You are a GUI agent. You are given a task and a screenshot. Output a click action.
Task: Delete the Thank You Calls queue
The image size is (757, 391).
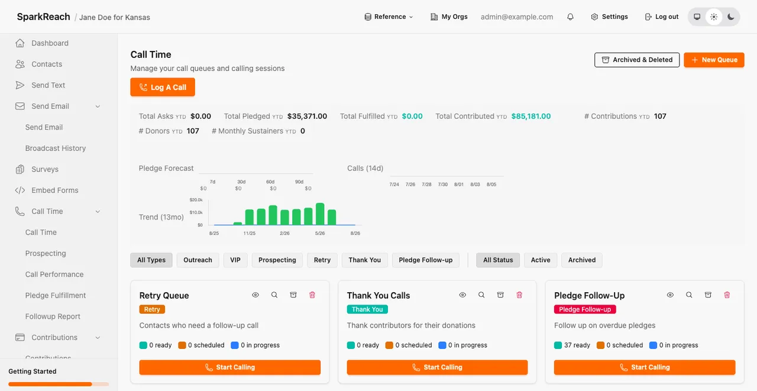[519, 295]
